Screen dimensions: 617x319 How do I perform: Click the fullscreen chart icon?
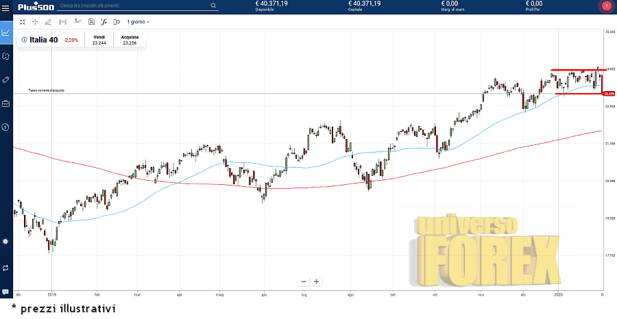[23, 22]
